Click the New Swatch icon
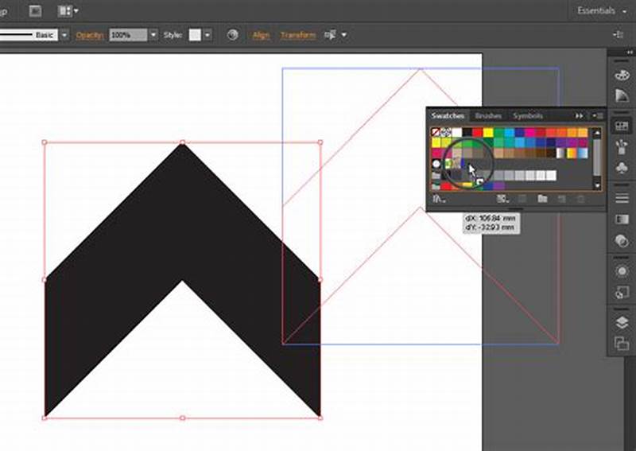The height and width of the screenshot is (451, 636). [562, 199]
